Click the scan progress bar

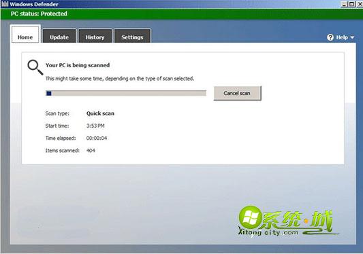126,93
